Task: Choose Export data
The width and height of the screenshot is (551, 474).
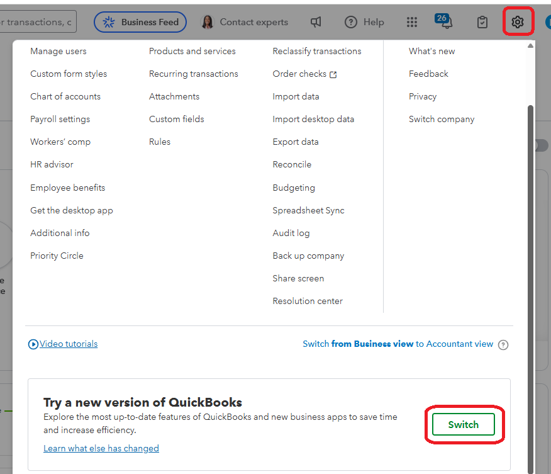Action: (x=296, y=142)
